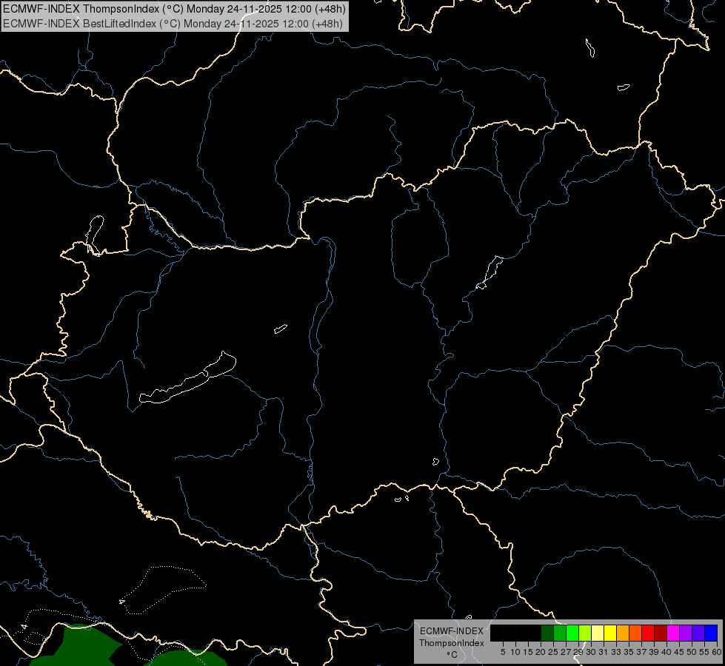Select the magenta 40–45 legend swatch

[673, 633]
